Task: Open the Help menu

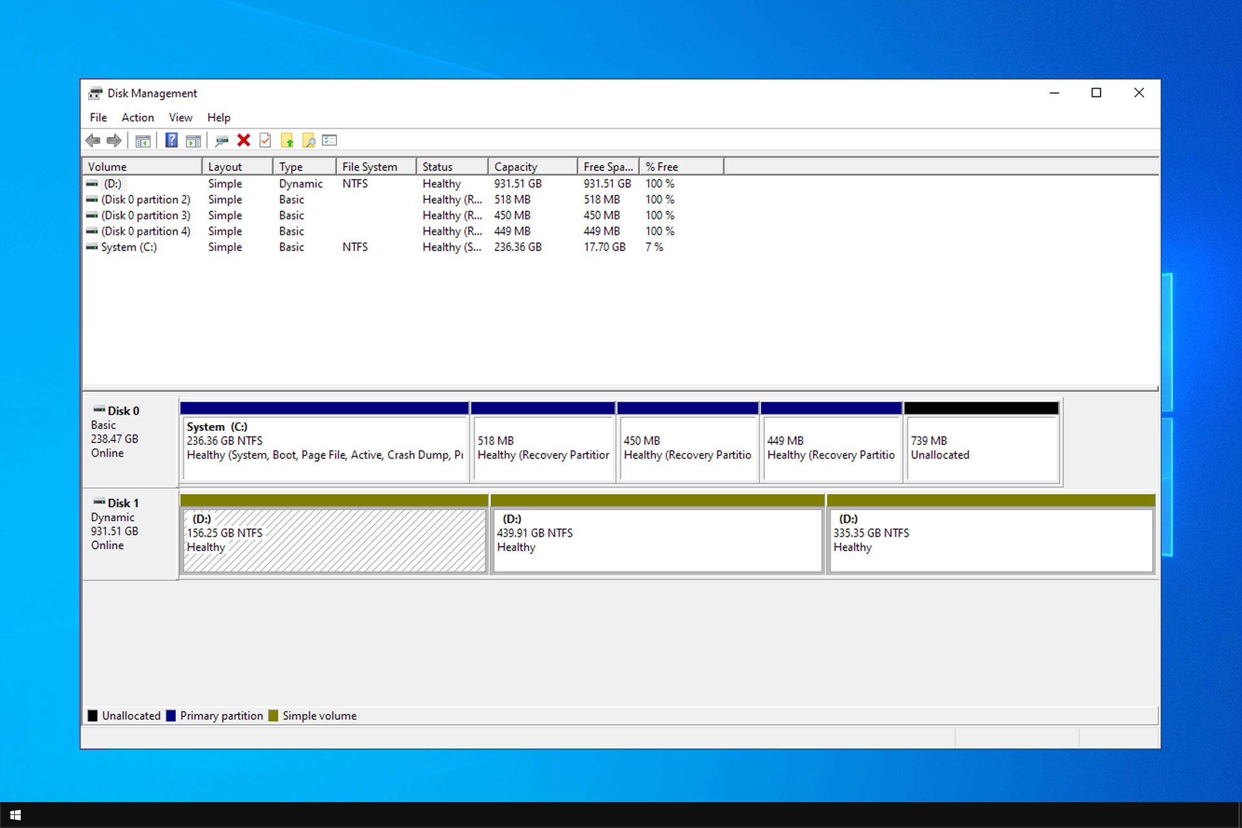Action: point(219,118)
